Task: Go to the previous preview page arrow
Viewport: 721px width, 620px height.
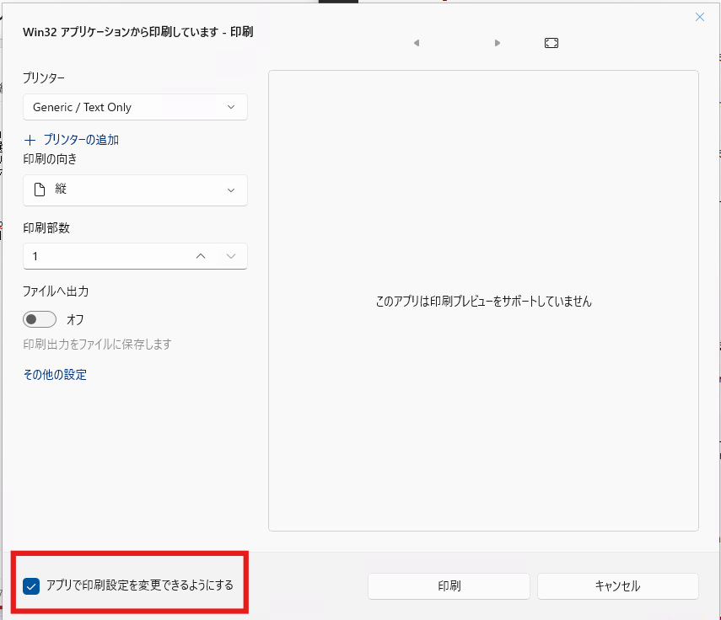Action: pyautogui.click(x=417, y=43)
